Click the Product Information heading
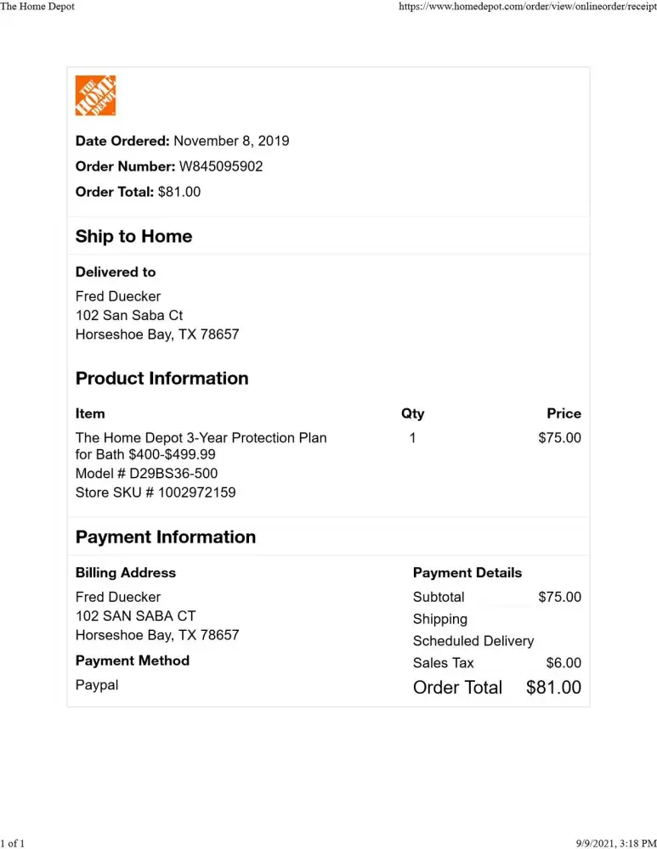 161,379
